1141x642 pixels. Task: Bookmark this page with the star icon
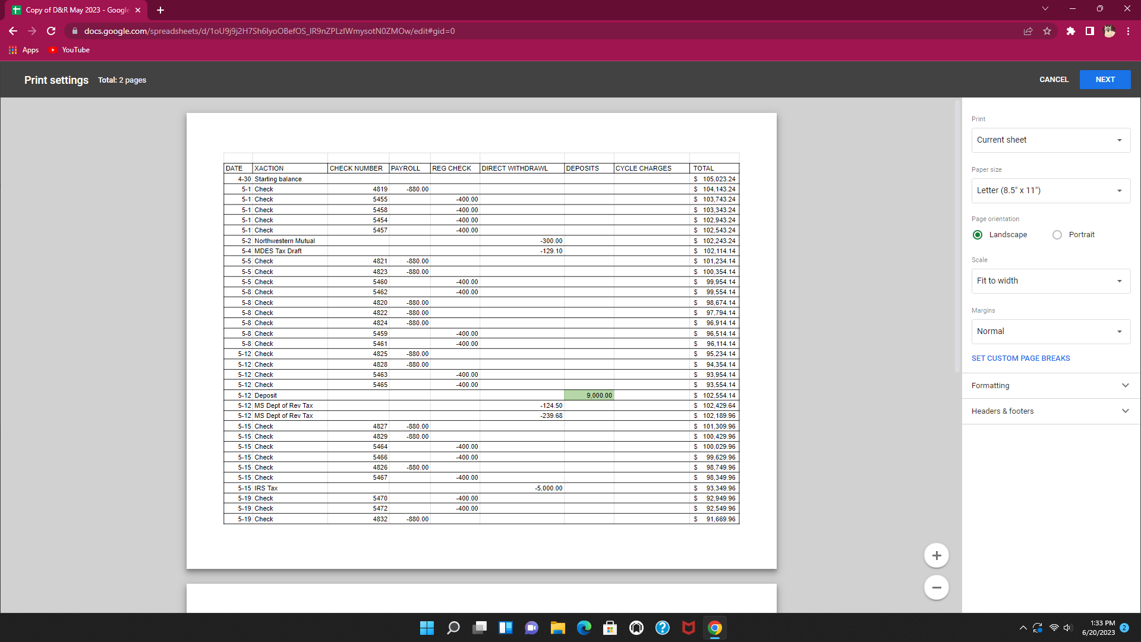[x=1047, y=31]
